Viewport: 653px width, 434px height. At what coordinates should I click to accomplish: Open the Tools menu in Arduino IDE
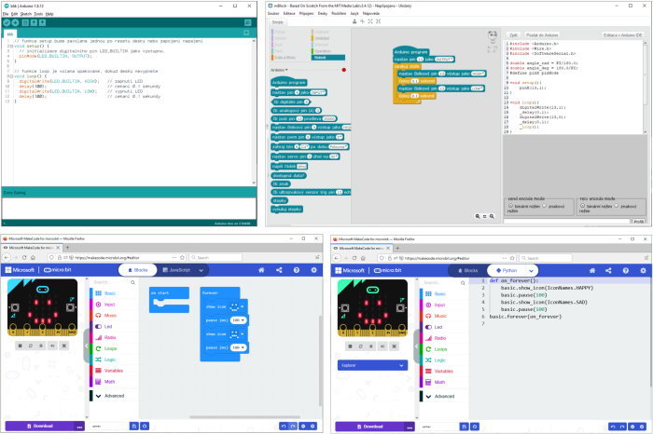click(38, 14)
